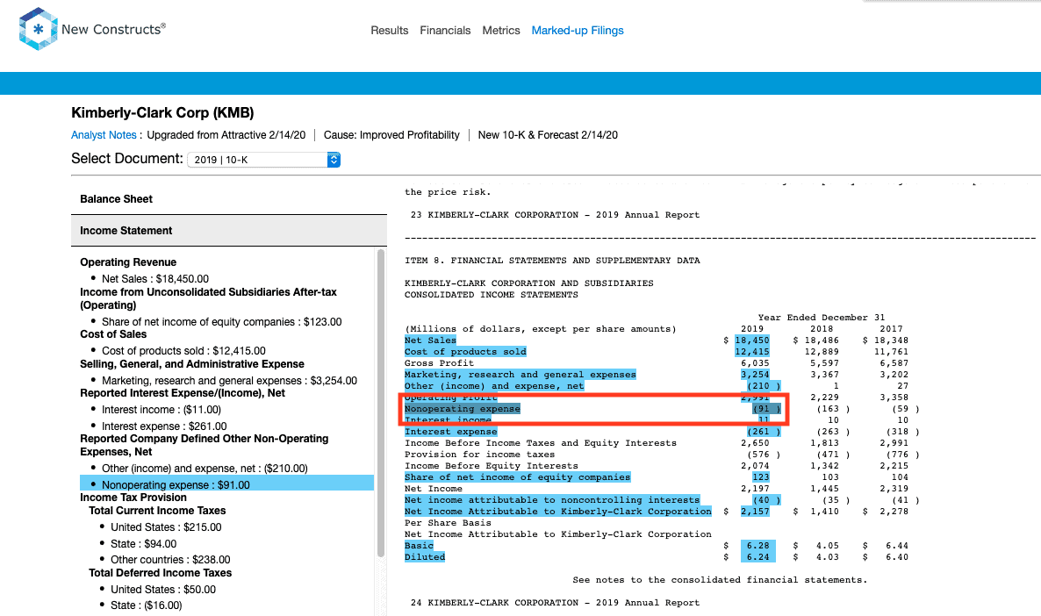The image size is (1041, 616).
Task: Click highlighted Interest expense label in filing
Action: tap(451, 432)
